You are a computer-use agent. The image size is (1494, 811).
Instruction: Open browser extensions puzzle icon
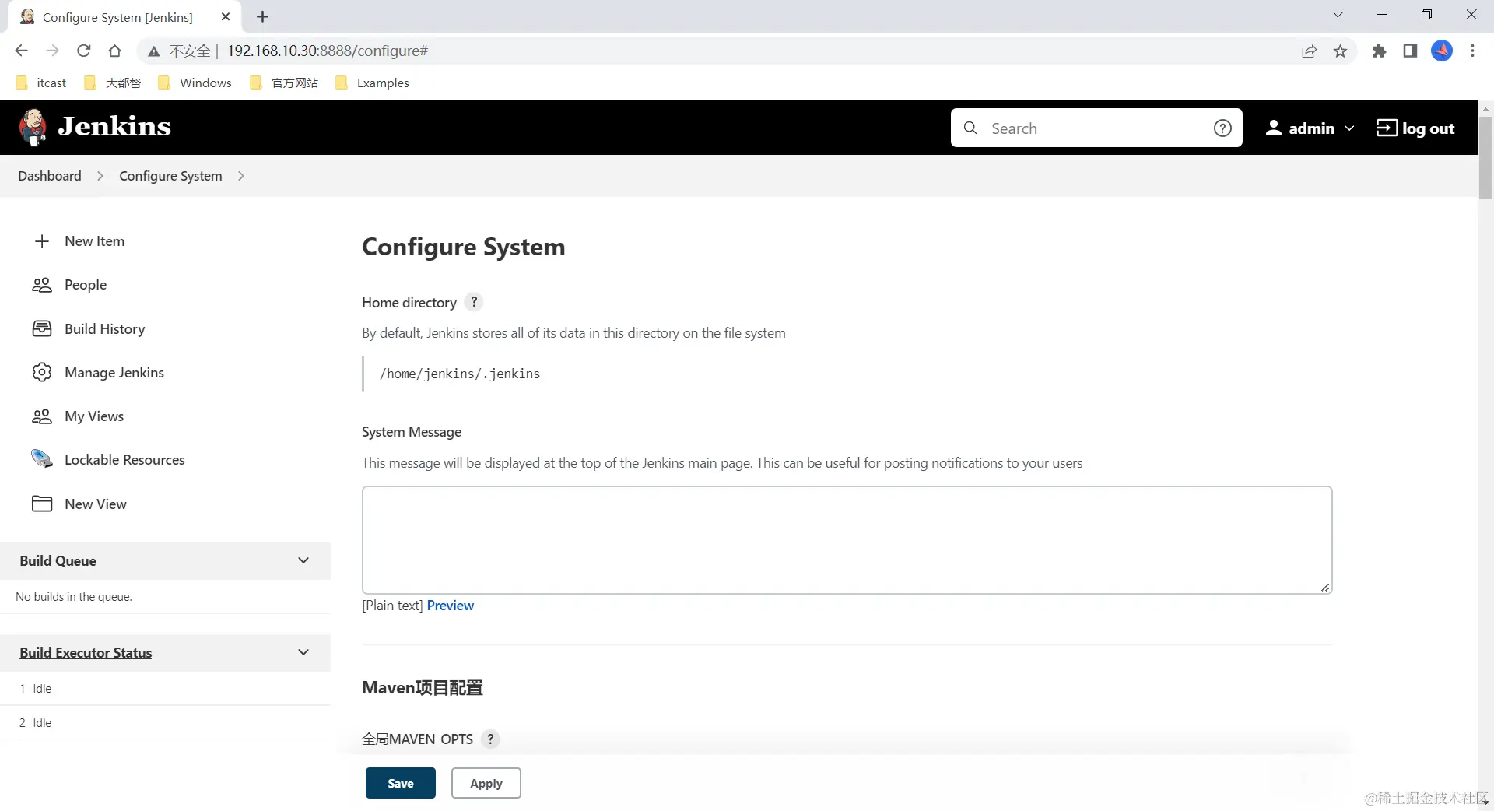pos(1379,51)
